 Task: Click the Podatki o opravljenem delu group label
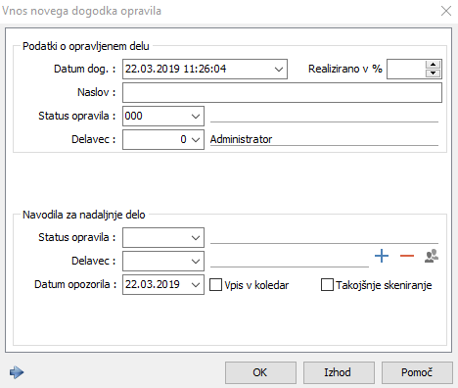[86, 46]
